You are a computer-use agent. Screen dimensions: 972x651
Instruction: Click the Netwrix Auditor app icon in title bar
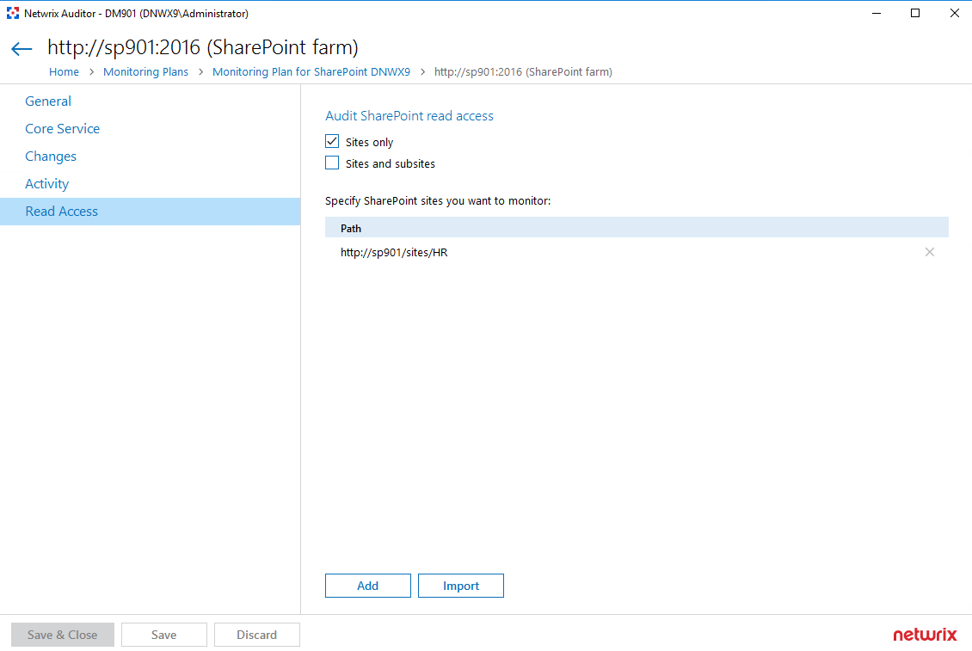12,13
